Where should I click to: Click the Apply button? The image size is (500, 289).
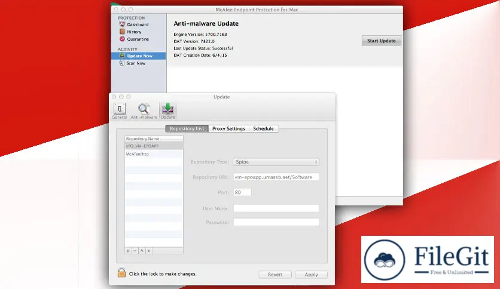coord(311,274)
